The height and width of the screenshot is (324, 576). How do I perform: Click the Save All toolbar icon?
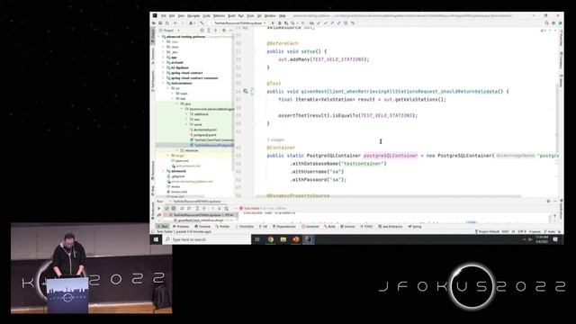coord(160,23)
